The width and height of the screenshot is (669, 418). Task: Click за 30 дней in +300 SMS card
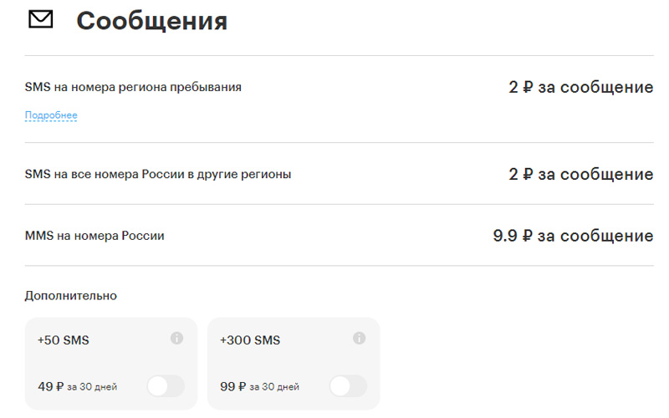274,387
